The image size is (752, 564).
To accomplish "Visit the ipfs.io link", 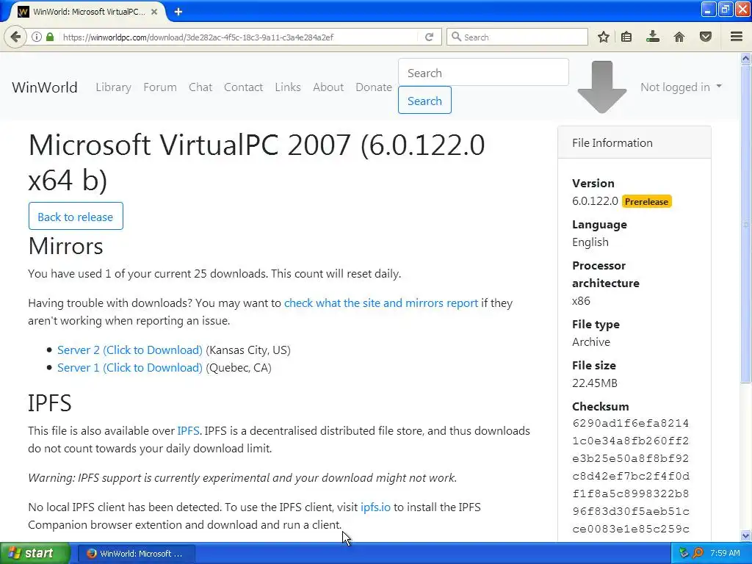I will pyautogui.click(x=375, y=507).
